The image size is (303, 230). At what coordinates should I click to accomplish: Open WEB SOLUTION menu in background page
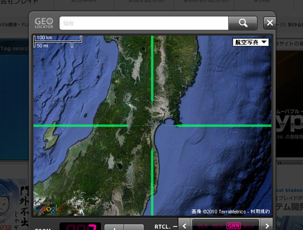click(146, 2)
